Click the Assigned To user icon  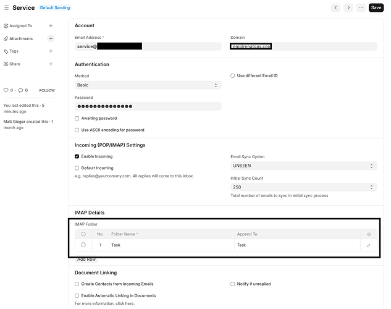click(6, 26)
